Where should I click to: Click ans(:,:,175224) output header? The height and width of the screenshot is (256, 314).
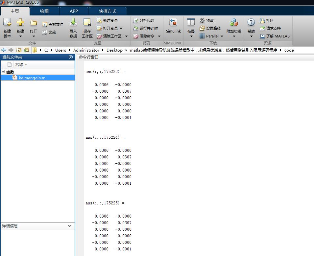click(105, 137)
